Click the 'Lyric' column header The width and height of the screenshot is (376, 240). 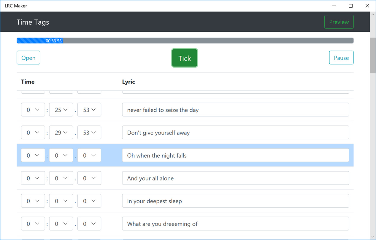(128, 82)
